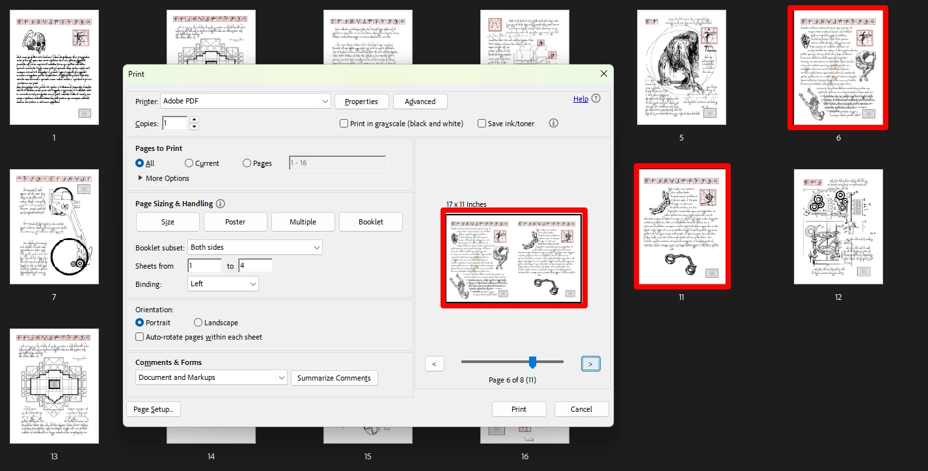Screen dimensions: 928x471
Task: Select page 13 thumbnail
Action: point(54,386)
